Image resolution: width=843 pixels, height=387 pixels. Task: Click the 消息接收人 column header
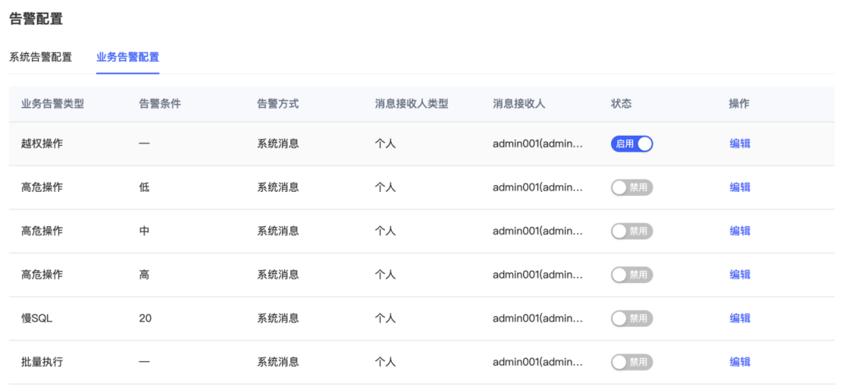519,104
